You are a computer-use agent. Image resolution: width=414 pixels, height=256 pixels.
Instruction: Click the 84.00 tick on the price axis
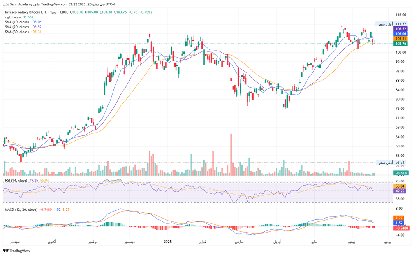coord(400,90)
